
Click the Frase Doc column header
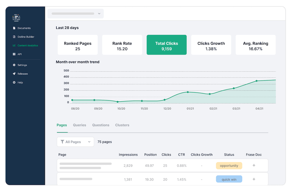(x=254, y=155)
